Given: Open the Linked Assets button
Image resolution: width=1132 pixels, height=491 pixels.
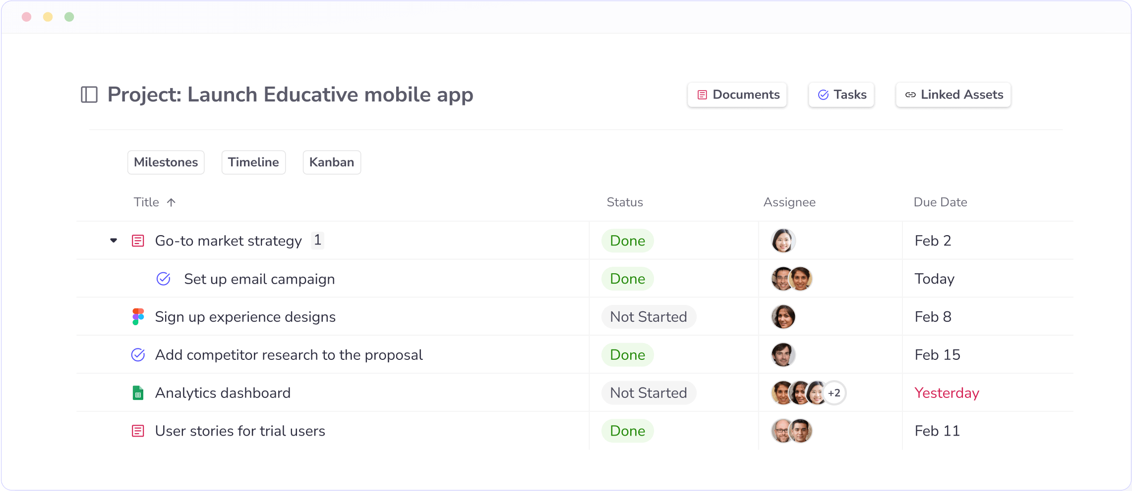Looking at the screenshot, I should 953,95.
